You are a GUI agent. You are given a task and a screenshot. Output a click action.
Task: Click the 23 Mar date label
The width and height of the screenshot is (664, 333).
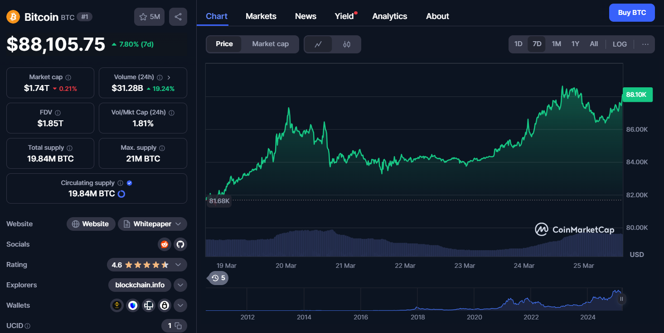tap(465, 266)
